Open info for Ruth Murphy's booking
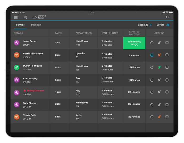 152,80
